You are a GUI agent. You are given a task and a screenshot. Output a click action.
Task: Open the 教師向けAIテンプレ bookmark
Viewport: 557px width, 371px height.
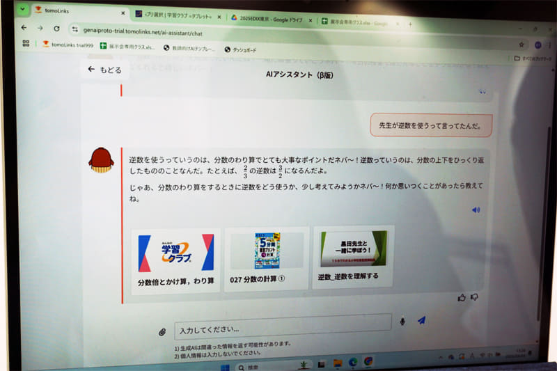point(189,48)
